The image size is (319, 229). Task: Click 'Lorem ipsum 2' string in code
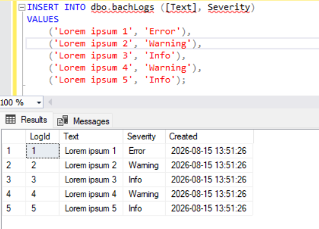coord(93,44)
